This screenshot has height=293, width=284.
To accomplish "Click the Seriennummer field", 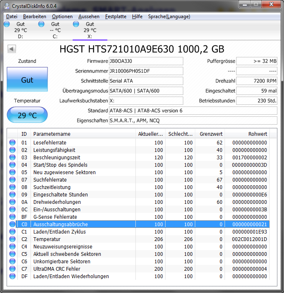I will pyautogui.click(x=146, y=71).
